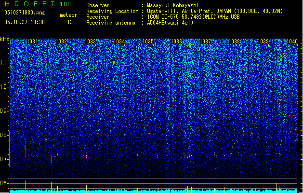Click the tallest yellow echo spike under 1031
This screenshot has width=303, height=193.
(x=26, y=186)
